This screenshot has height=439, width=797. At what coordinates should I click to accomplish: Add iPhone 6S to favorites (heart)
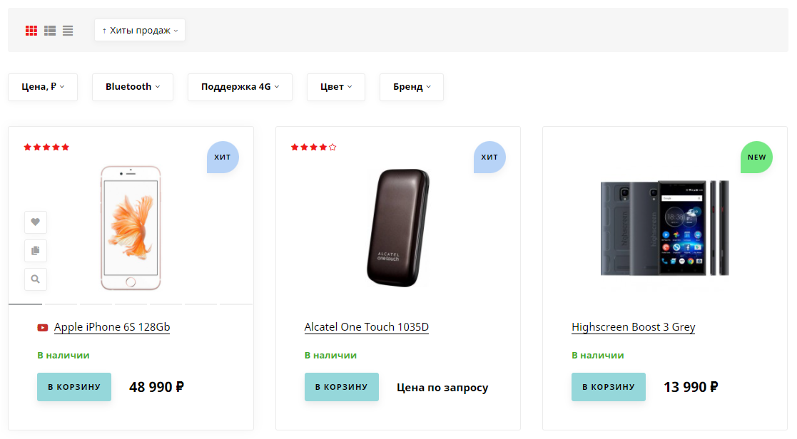pos(36,222)
